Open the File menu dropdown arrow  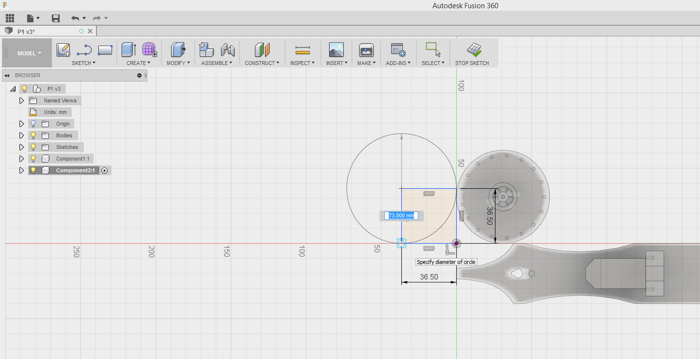coord(38,18)
